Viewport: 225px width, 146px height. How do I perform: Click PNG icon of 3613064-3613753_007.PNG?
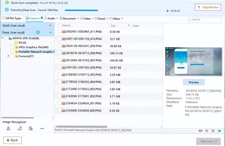[x=64, y=60]
